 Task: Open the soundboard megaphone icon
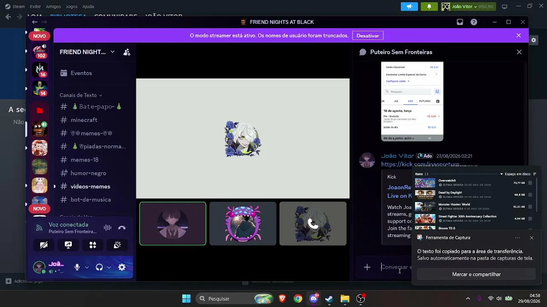tap(118, 245)
